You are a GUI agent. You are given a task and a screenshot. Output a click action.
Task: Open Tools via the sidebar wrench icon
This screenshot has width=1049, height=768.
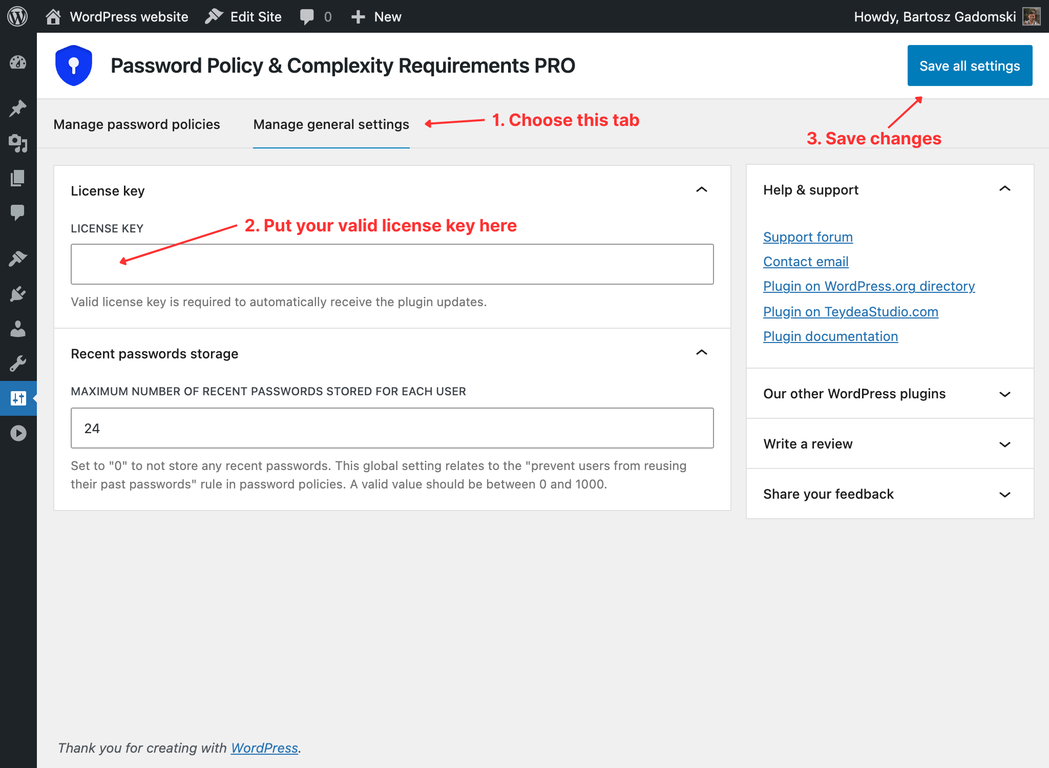pyautogui.click(x=18, y=364)
